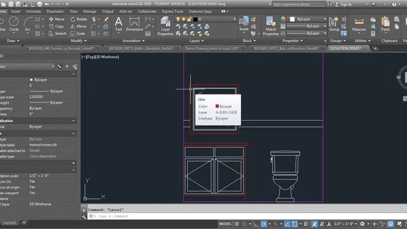This screenshot has width=407, height=229.
Task: Select the Arc drawing tool
Action: [x=28, y=24]
